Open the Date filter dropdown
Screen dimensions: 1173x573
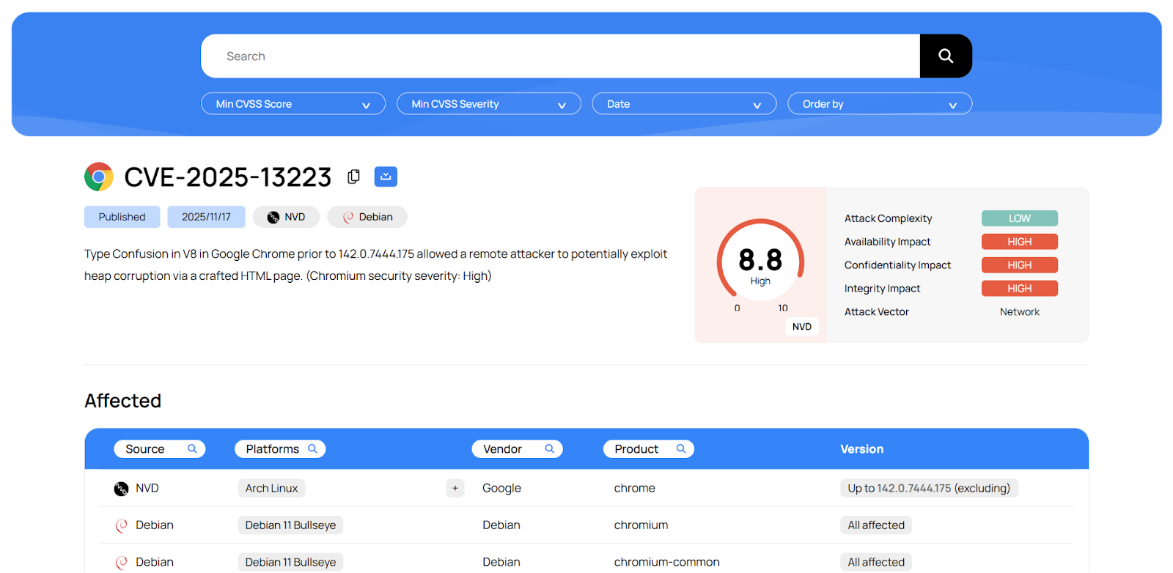(684, 104)
